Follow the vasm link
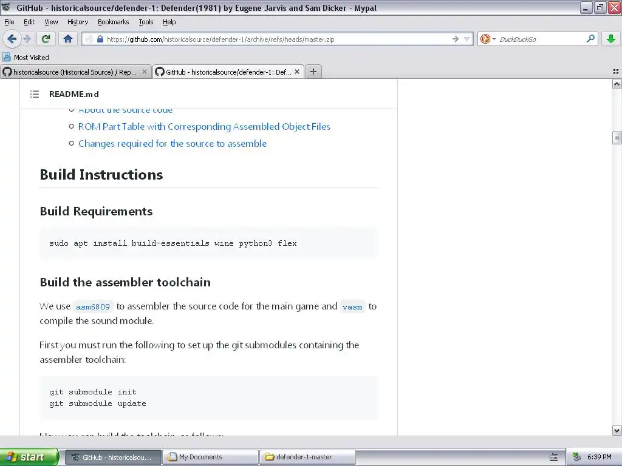Screen dimensions: 622x466 click(352, 306)
